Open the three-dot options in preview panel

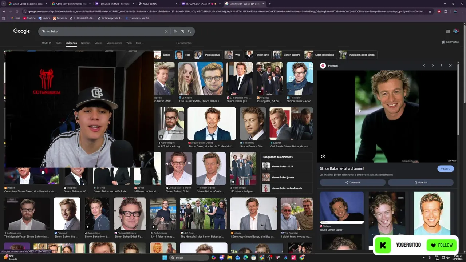(442, 66)
